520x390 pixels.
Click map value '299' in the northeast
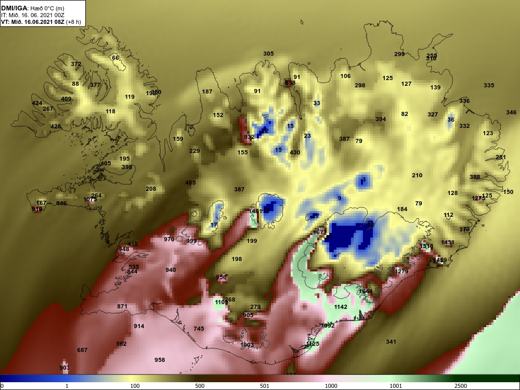pos(399,54)
